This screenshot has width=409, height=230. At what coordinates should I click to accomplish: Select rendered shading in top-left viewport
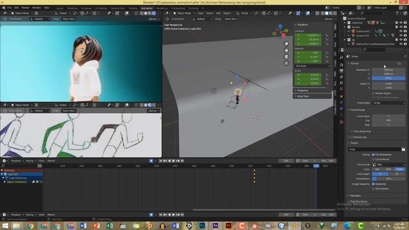(154, 13)
